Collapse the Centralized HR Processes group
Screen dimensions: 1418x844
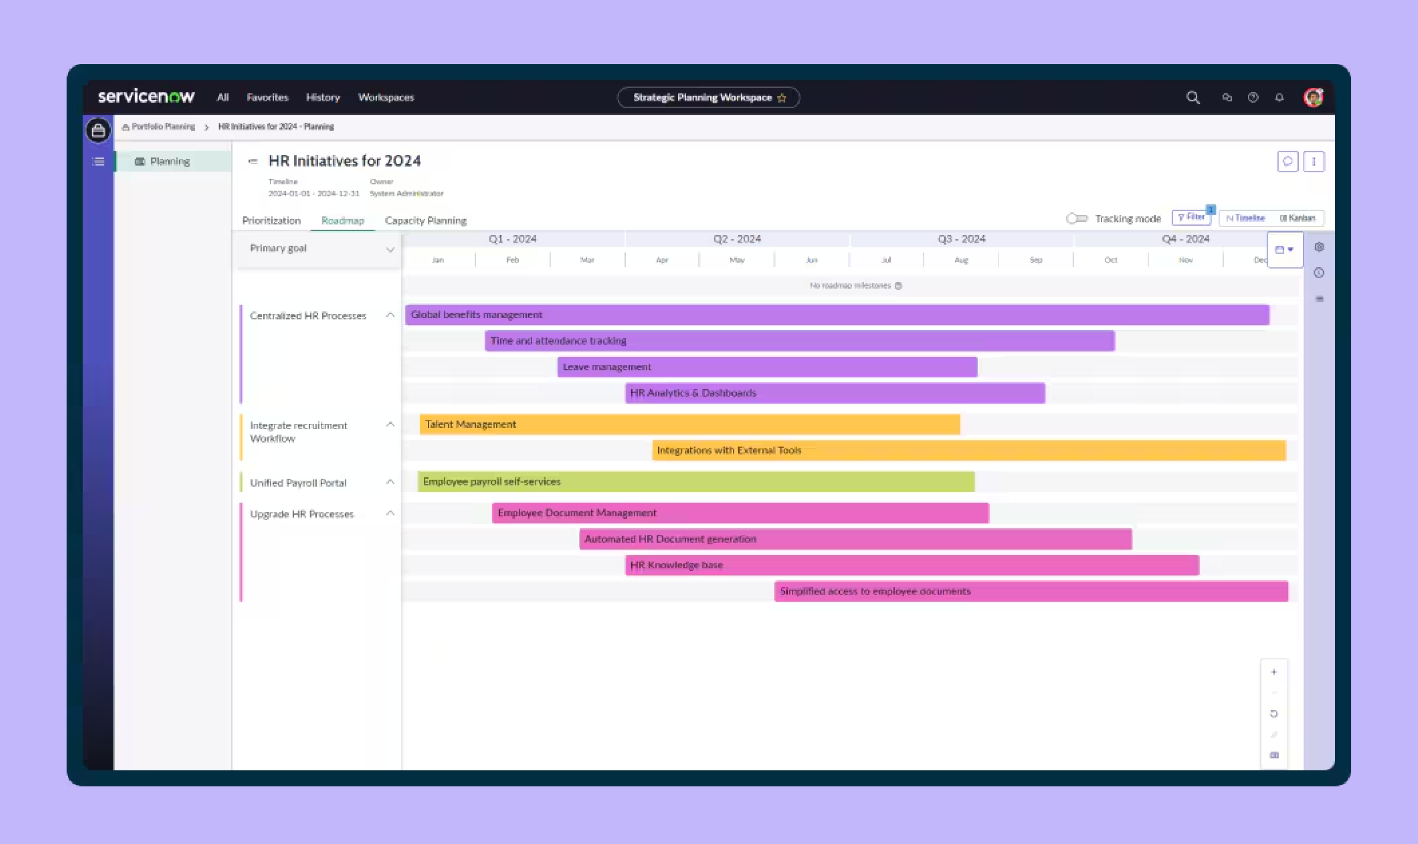point(390,315)
